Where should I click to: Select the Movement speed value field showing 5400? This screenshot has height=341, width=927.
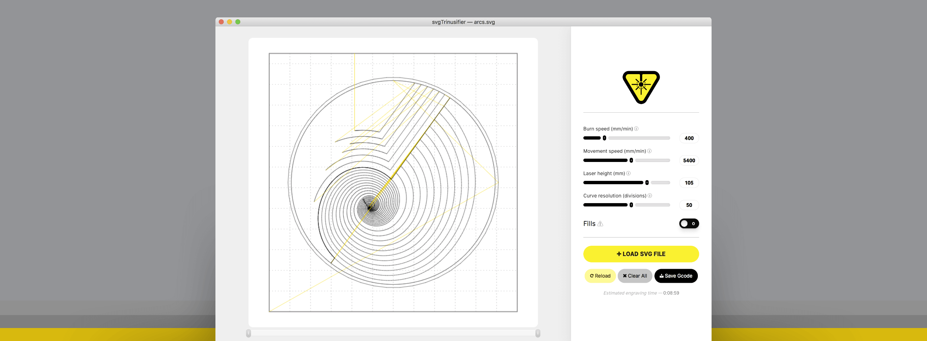689,160
